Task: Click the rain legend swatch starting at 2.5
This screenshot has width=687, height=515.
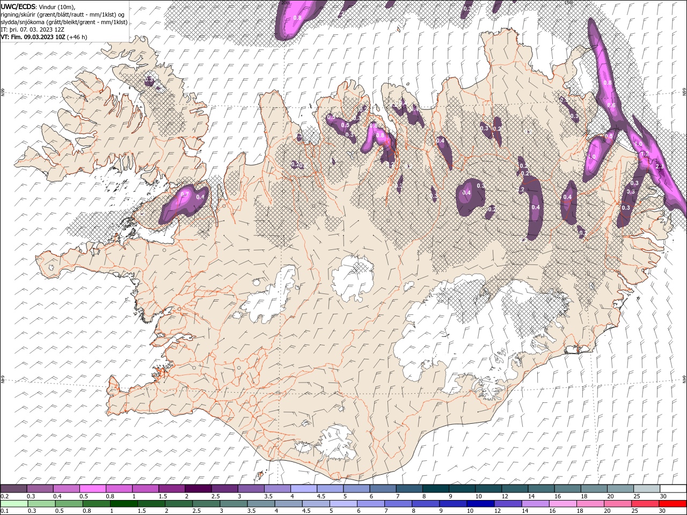Action: coord(206,504)
